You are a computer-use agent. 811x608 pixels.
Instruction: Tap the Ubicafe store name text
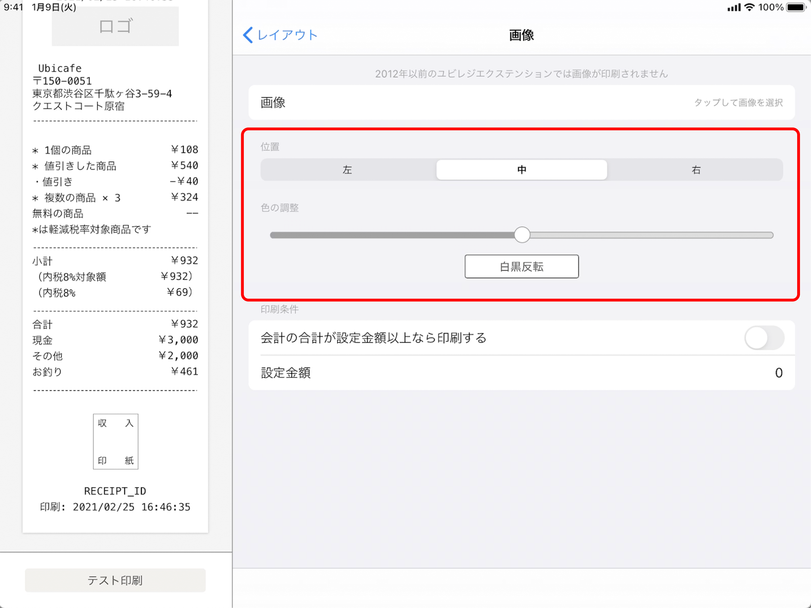click(x=60, y=68)
